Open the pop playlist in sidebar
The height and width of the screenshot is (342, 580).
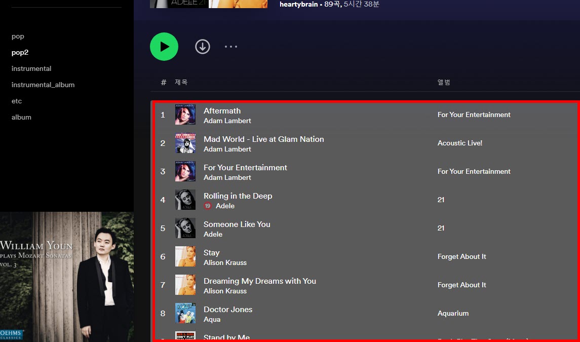(18, 36)
